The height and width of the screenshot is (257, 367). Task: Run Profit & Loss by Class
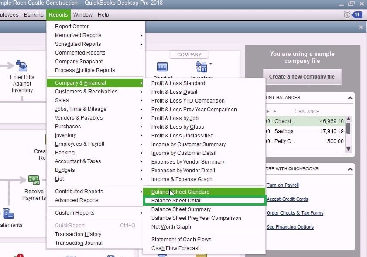click(x=204, y=127)
